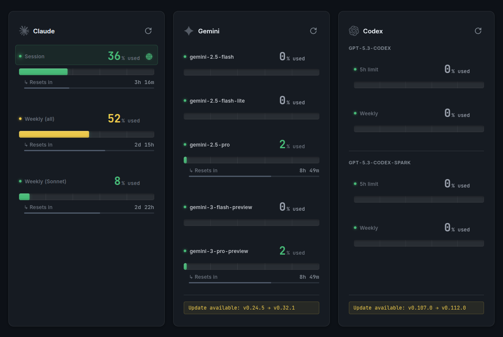Click the GPT-5.3-CODEX section heading

click(x=370, y=48)
